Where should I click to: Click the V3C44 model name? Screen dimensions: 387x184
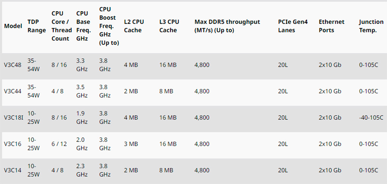click(13, 91)
